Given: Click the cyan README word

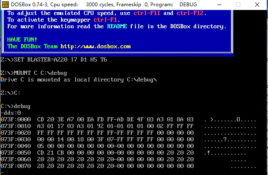Looking at the screenshot, I should (x=117, y=26).
